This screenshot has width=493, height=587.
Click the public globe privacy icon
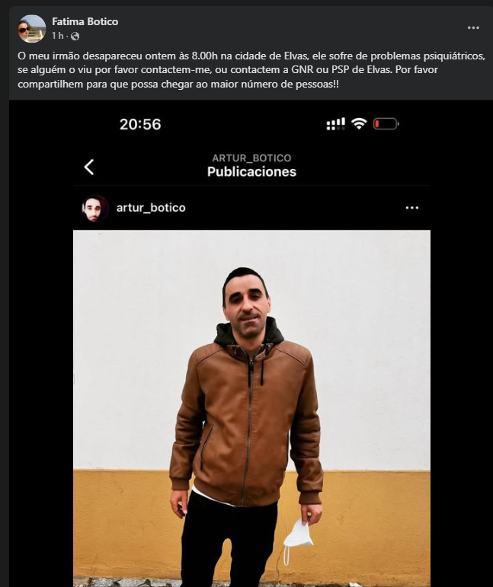tap(75, 36)
